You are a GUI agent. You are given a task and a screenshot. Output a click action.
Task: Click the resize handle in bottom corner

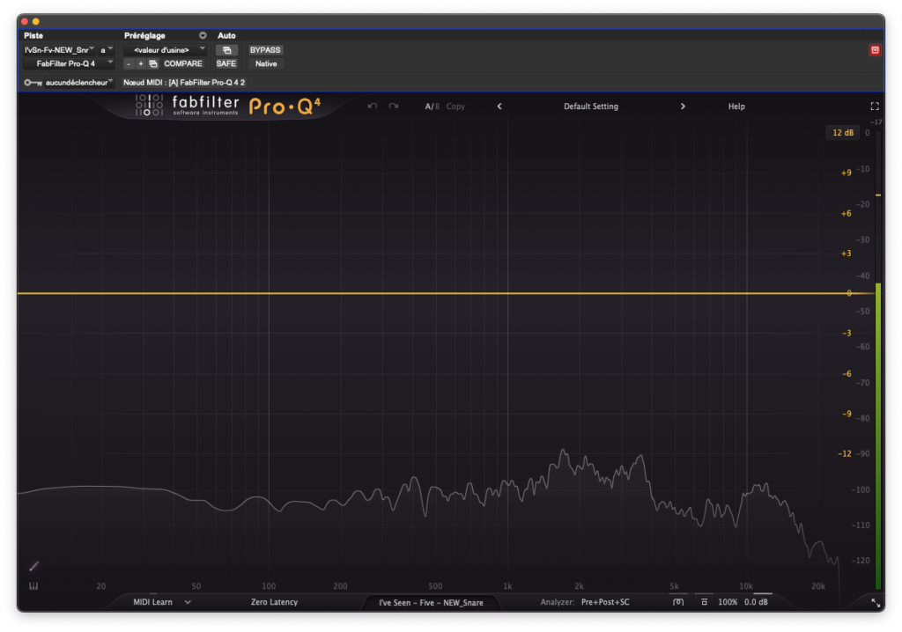(875, 603)
